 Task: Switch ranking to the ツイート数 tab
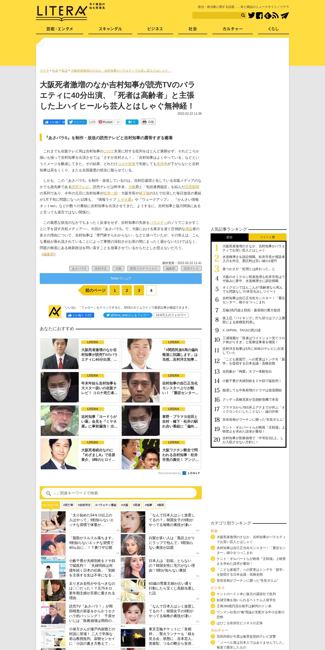[267, 237]
